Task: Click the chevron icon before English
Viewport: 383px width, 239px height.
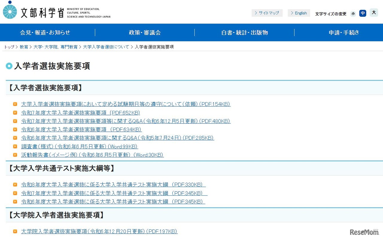Action: click(291, 13)
